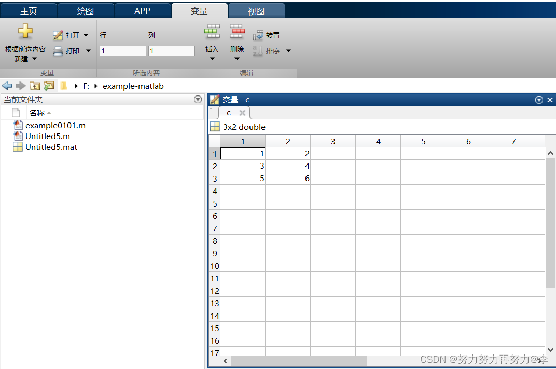The width and height of the screenshot is (556, 369).
Task: Click the up-one-level folder icon
Action: [35, 86]
